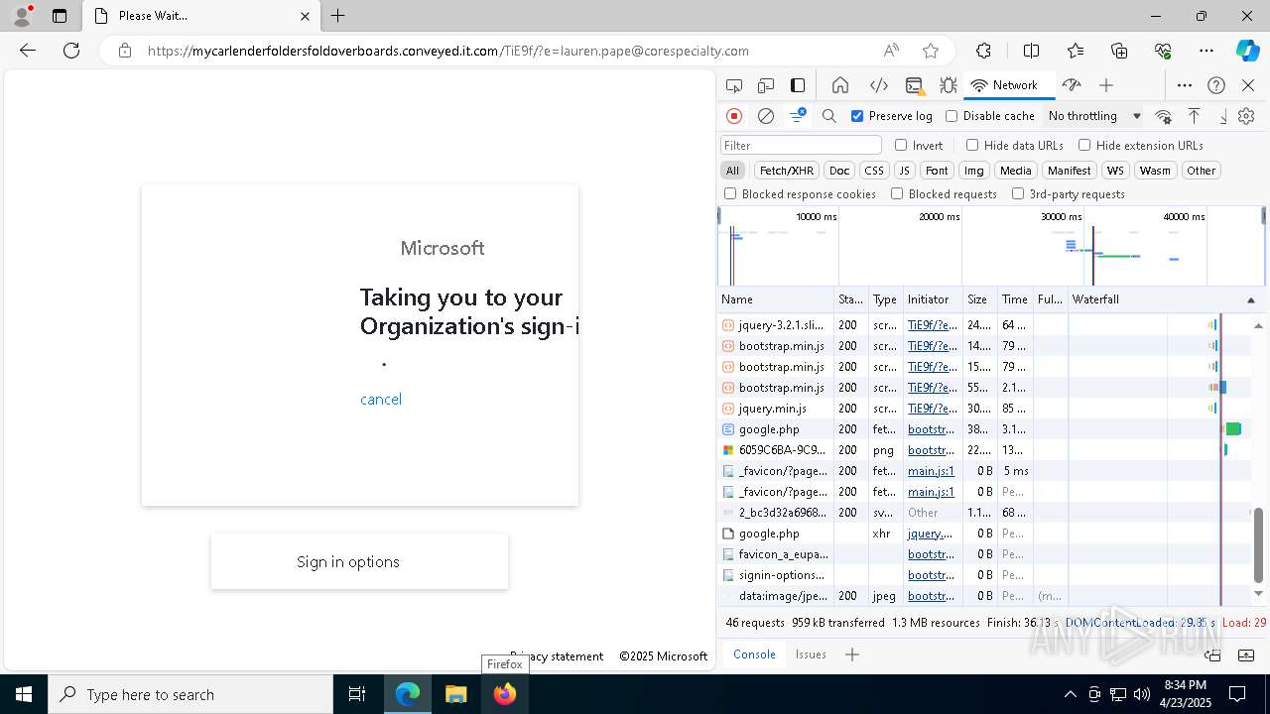Open network conditions wifi gear icon
This screenshot has height=714, width=1270.
click(1164, 116)
